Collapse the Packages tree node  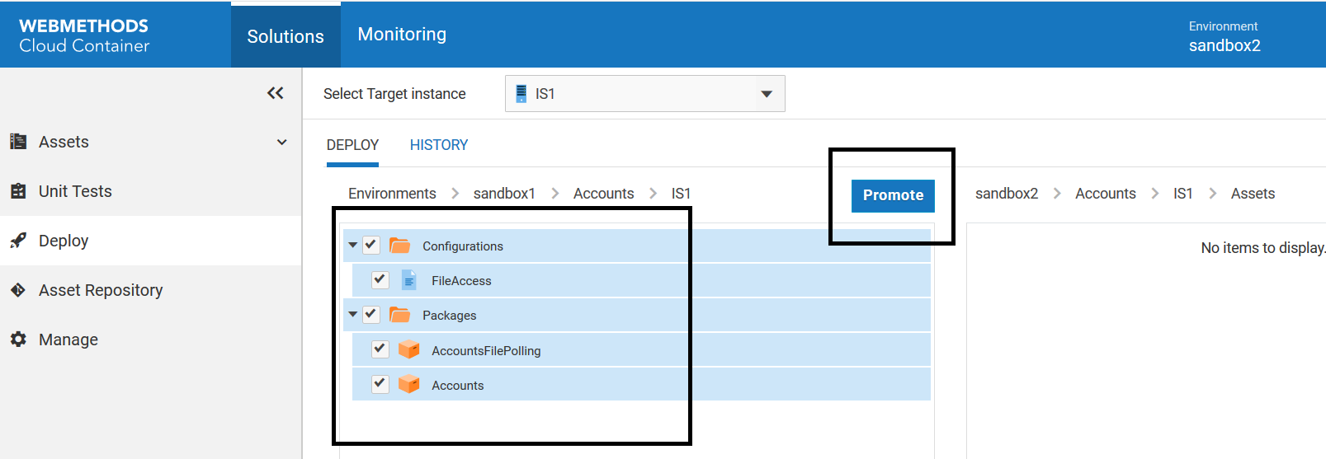pyautogui.click(x=353, y=314)
